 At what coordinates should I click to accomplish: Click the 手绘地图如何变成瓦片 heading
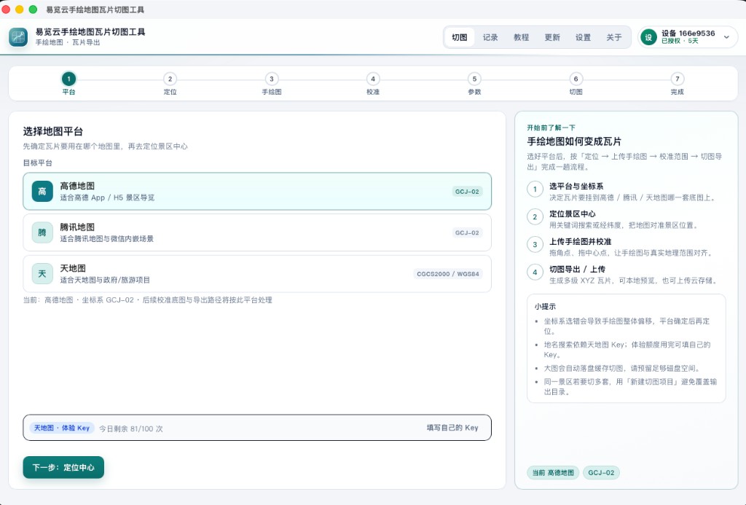tap(574, 141)
